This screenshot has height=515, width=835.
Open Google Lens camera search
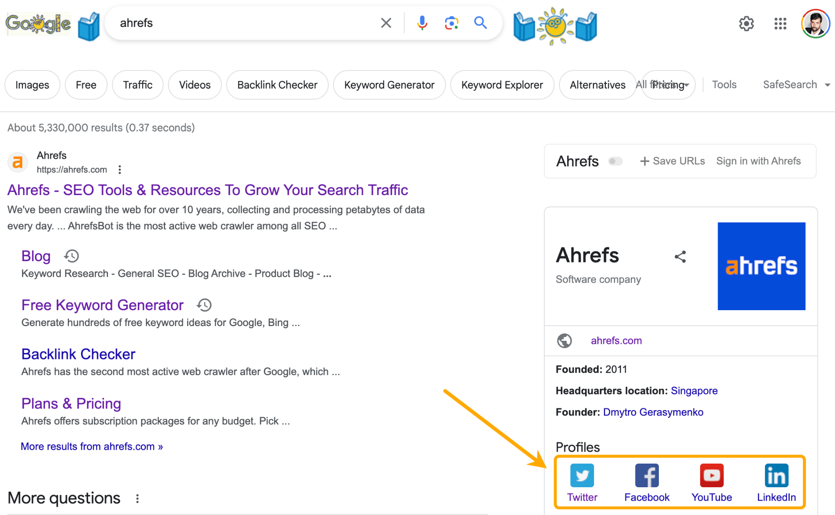(451, 23)
